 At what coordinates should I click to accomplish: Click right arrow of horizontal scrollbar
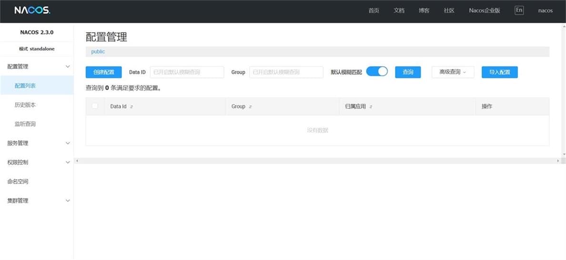click(558, 161)
